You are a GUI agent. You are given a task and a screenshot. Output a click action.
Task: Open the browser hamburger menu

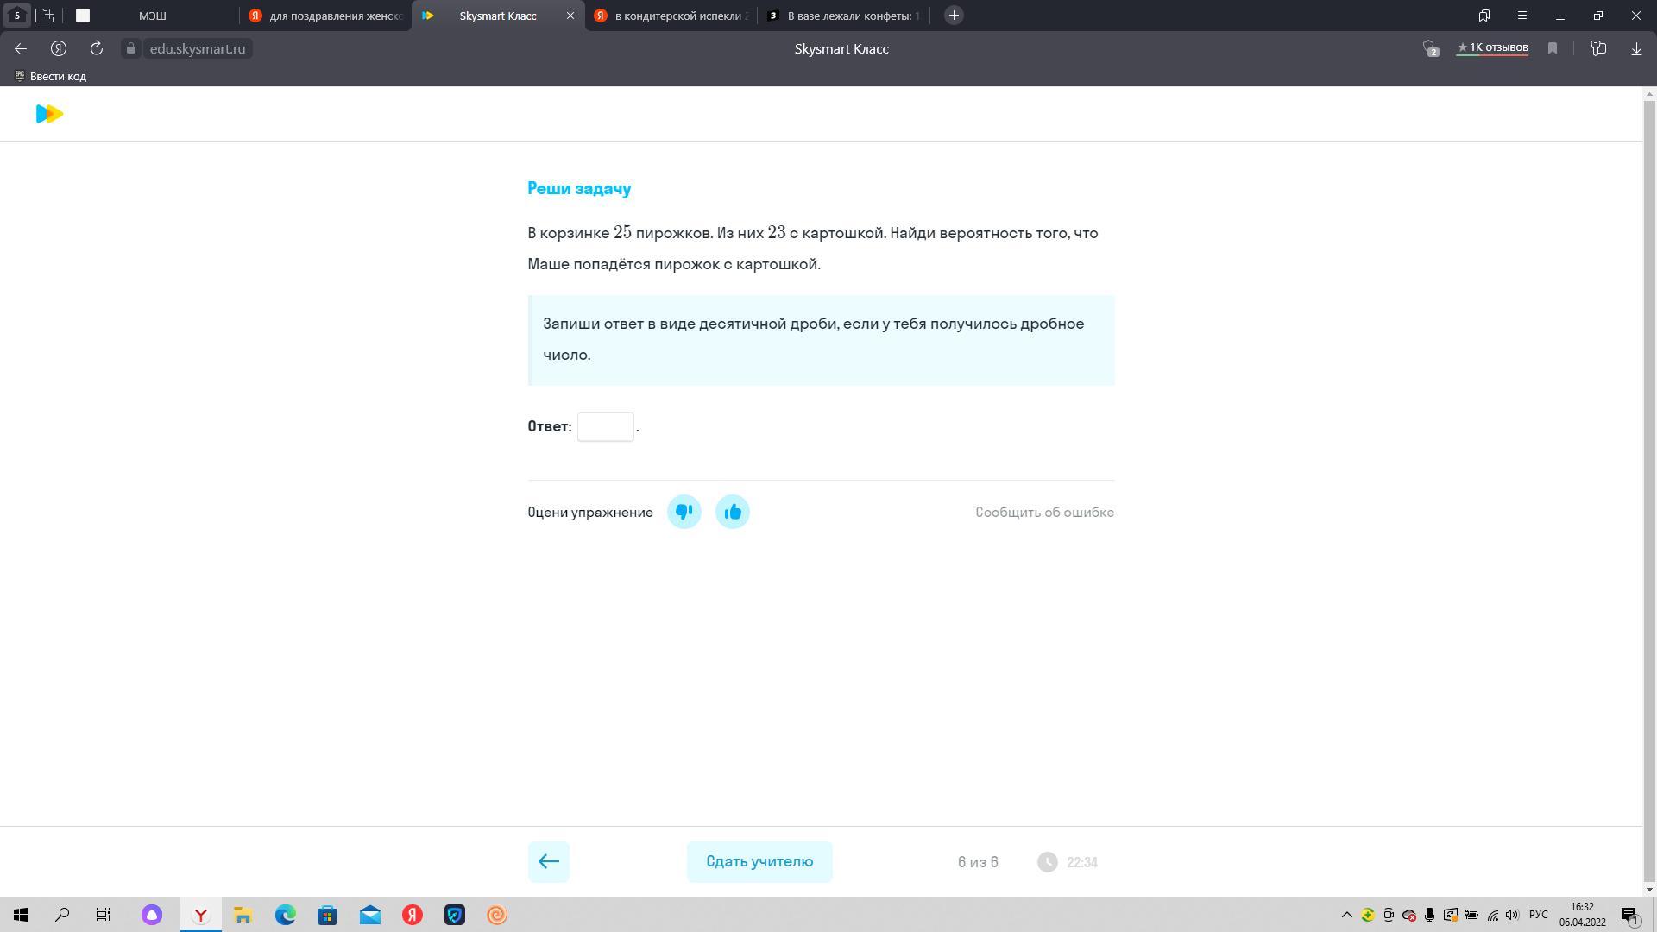pyautogui.click(x=1522, y=16)
